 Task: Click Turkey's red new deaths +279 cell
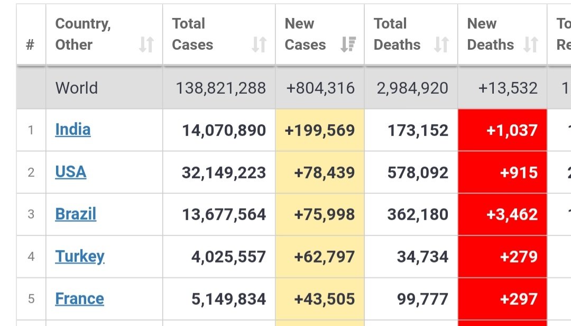(503, 257)
